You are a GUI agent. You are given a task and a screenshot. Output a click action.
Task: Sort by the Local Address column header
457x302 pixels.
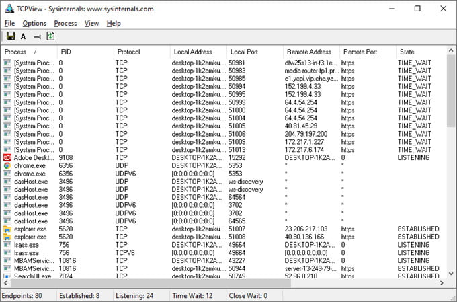tap(198, 52)
